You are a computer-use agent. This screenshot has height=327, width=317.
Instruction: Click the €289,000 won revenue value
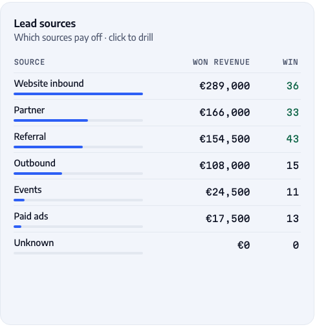[224, 86]
